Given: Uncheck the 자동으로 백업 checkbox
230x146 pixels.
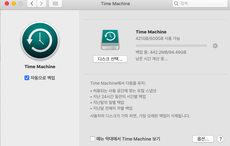Looking at the screenshot, I should [27, 78].
